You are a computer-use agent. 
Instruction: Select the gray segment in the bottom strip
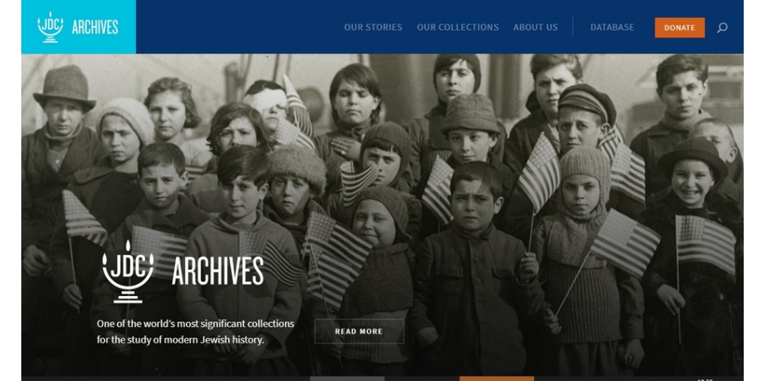click(347, 378)
